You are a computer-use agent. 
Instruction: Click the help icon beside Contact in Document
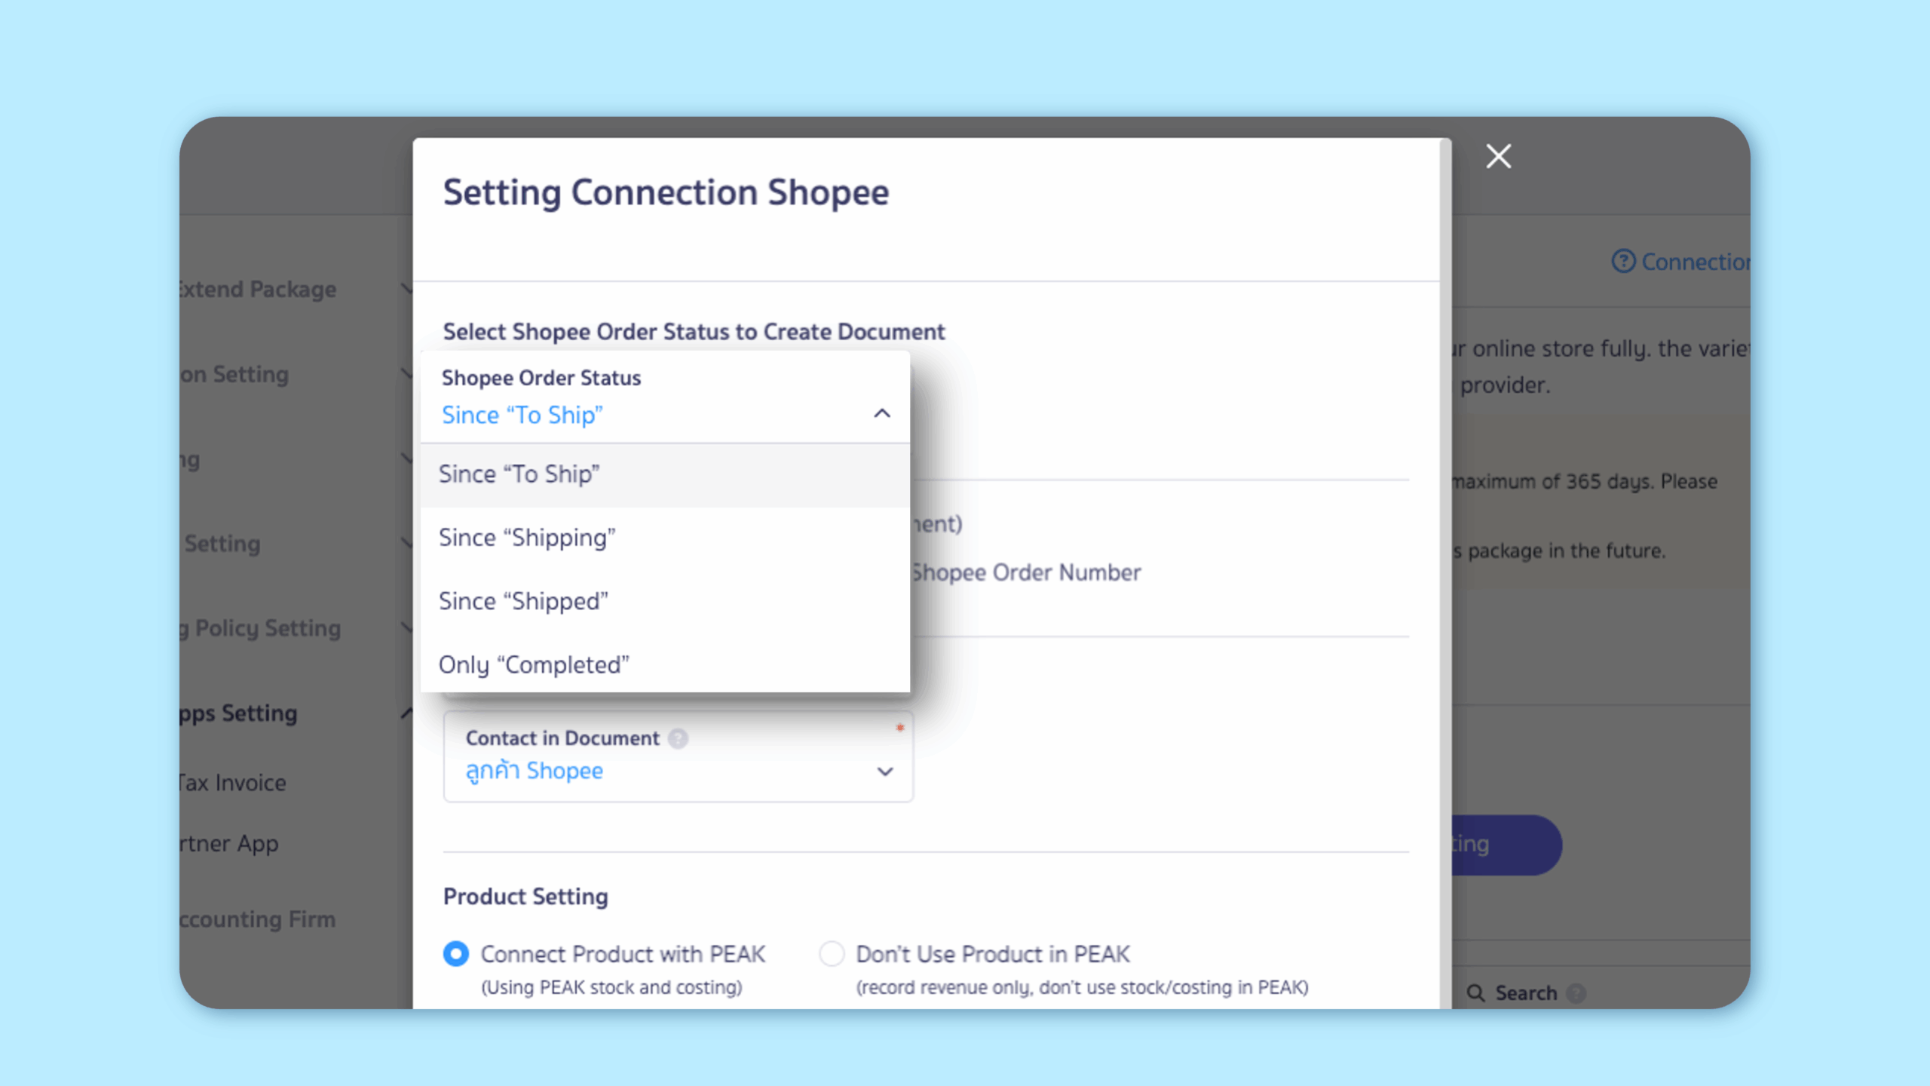pos(678,738)
